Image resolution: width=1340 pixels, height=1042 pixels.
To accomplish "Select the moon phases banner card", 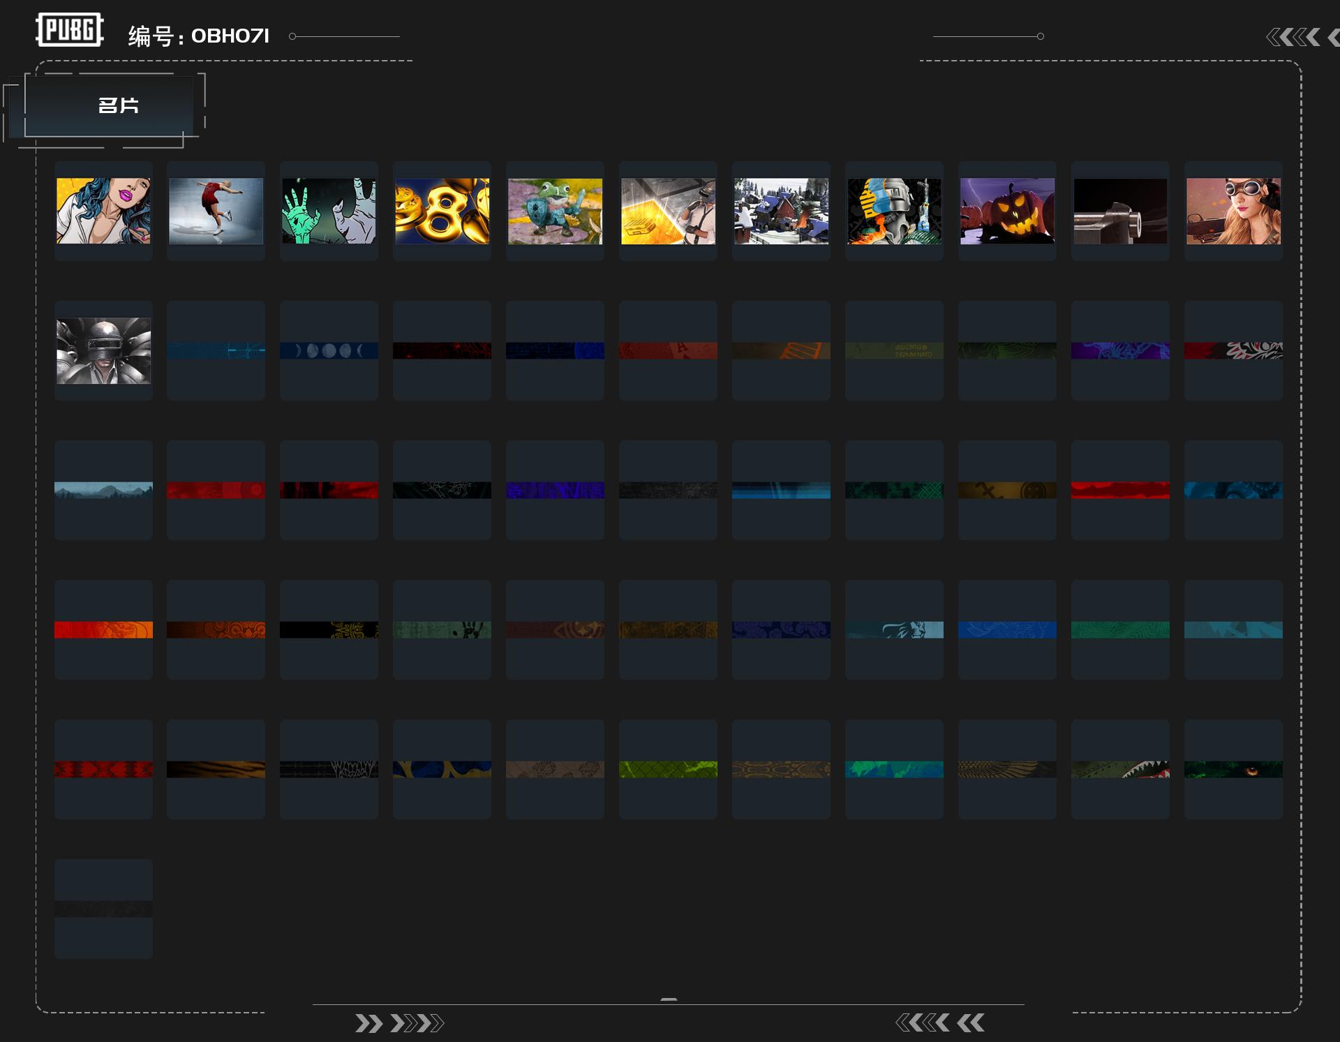I will (329, 350).
